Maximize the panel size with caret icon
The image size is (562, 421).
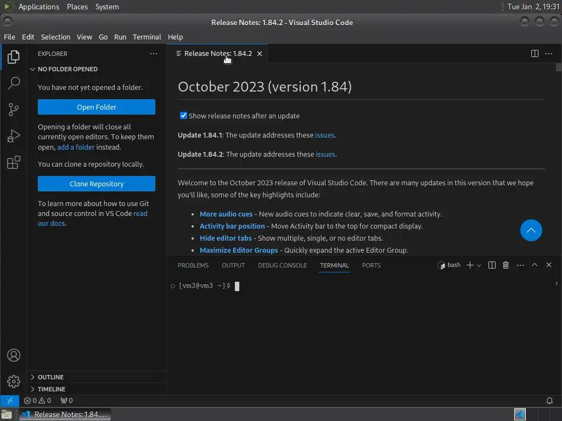coord(535,265)
